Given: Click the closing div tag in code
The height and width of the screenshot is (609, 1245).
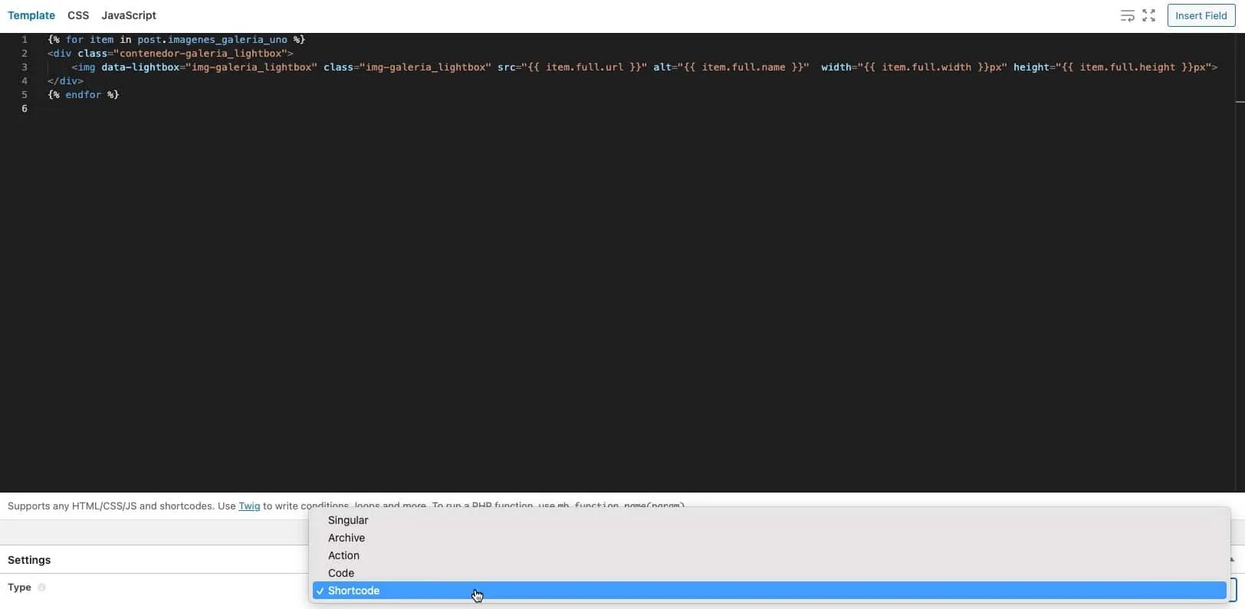Looking at the screenshot, I should click(65, 81).
